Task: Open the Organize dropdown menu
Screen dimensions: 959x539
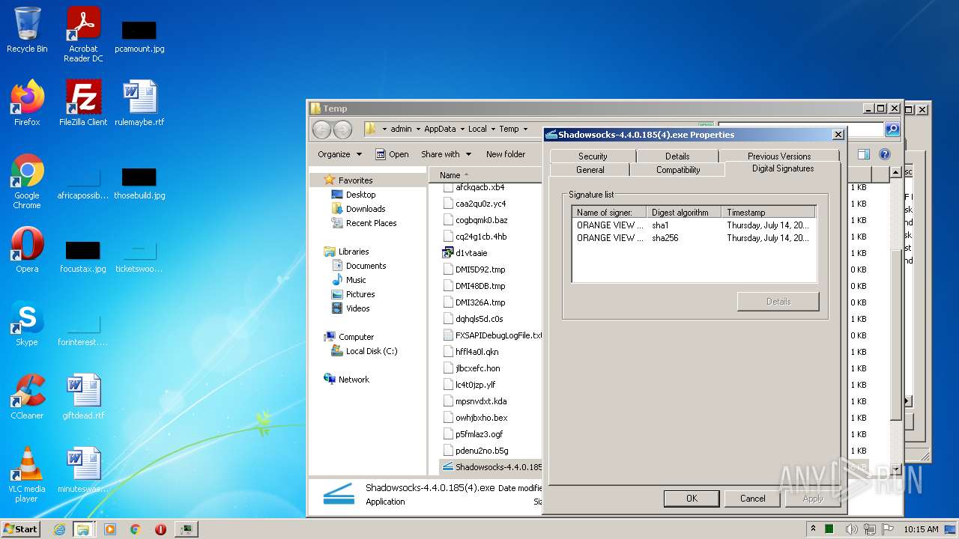Action: (x=339, y=154)
